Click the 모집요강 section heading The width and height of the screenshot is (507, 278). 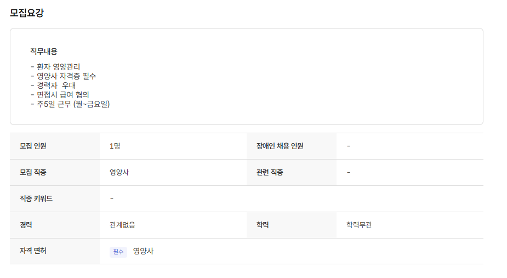tap(27, 13)
